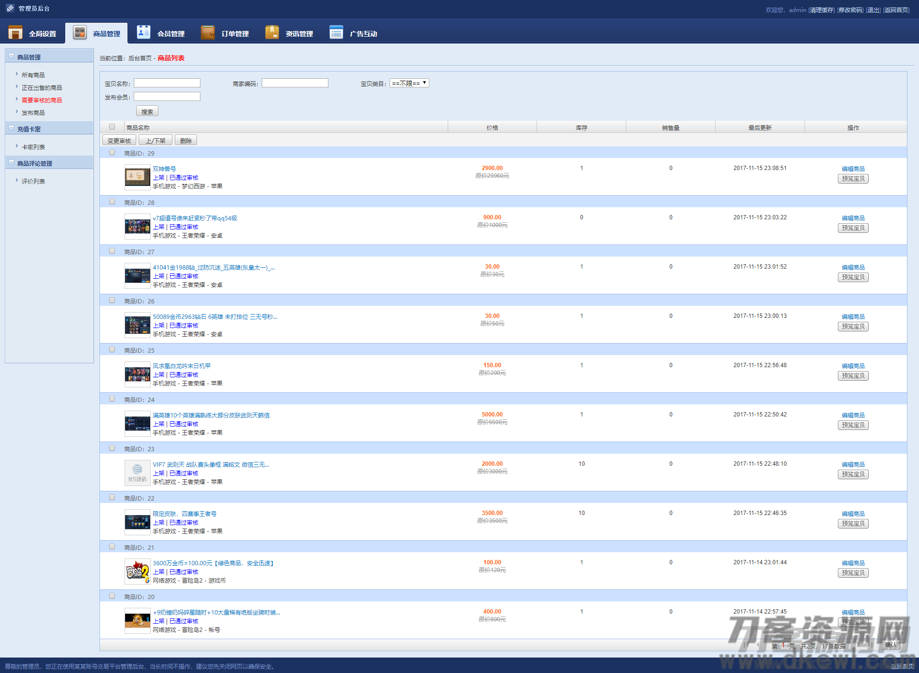Focus the 宝贝名称 input field
919x673 pixels.
[167, 83]
